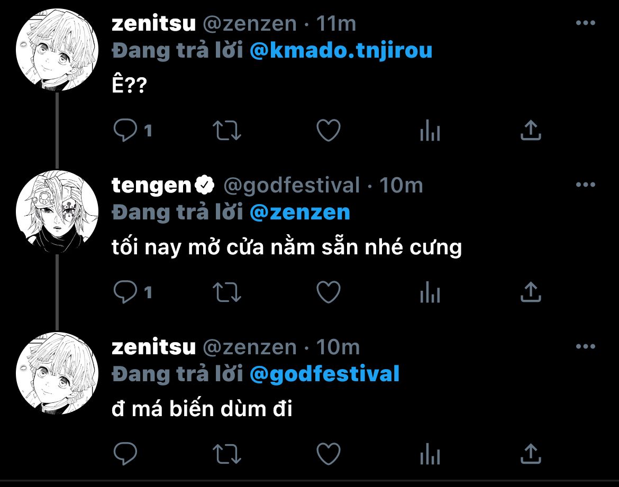Like tengen's tweet

tap(328, 292)
